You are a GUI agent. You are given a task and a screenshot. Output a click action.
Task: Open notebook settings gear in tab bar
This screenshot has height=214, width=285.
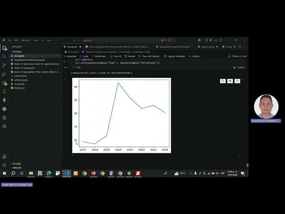(x=235, y=47)
